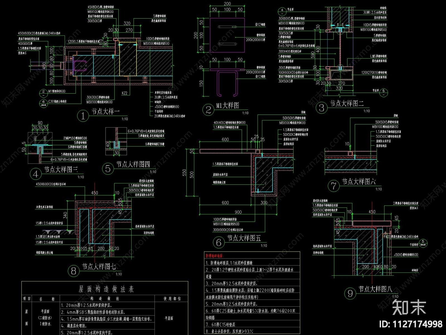Select the M1大样图 title label
The image size is (446, 335).
pos(228,106)
